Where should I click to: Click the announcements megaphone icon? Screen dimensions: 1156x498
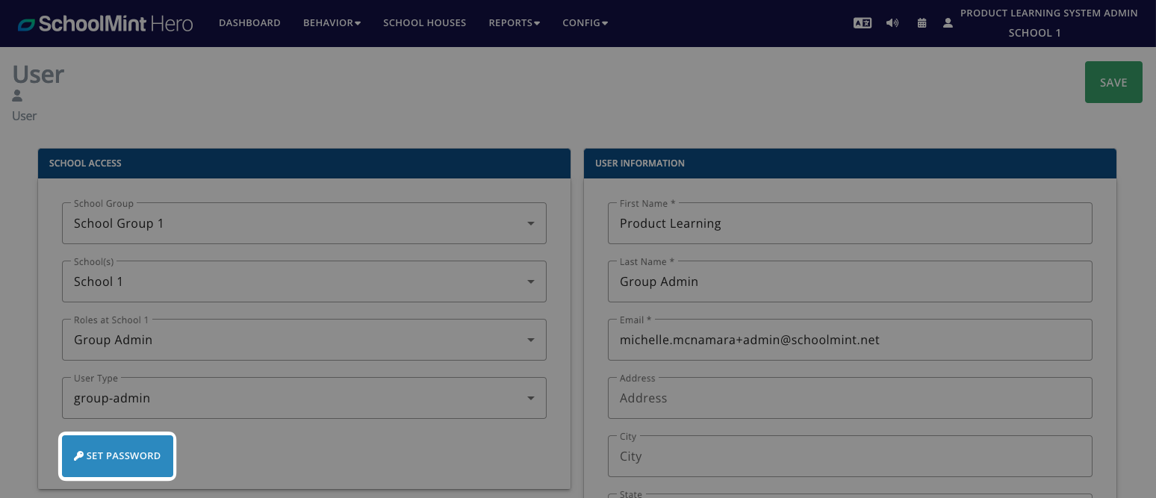892,23
